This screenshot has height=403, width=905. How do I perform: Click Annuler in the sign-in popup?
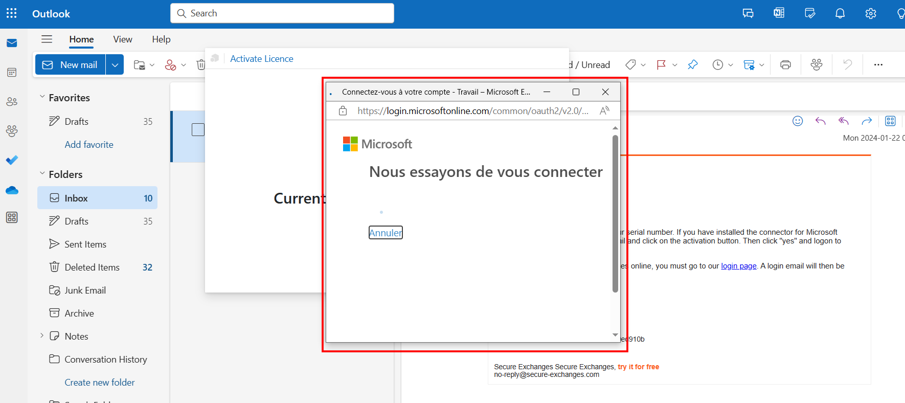click(386, 233)
